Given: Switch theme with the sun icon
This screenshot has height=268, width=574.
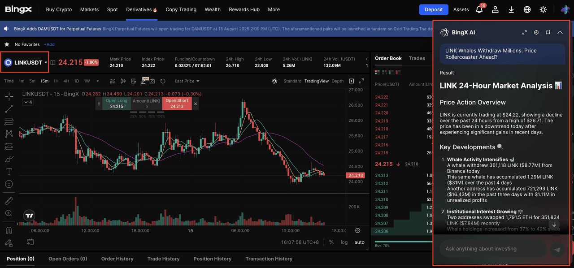Looking at the screenshot, I should coord(543,9).
